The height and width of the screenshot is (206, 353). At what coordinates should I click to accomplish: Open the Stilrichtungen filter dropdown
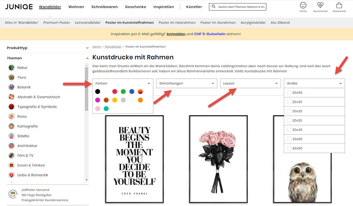[187, 83]
